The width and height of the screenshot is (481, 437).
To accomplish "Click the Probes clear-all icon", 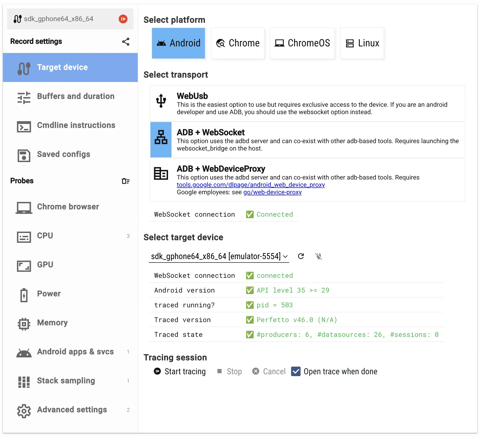I will point(126,181).
